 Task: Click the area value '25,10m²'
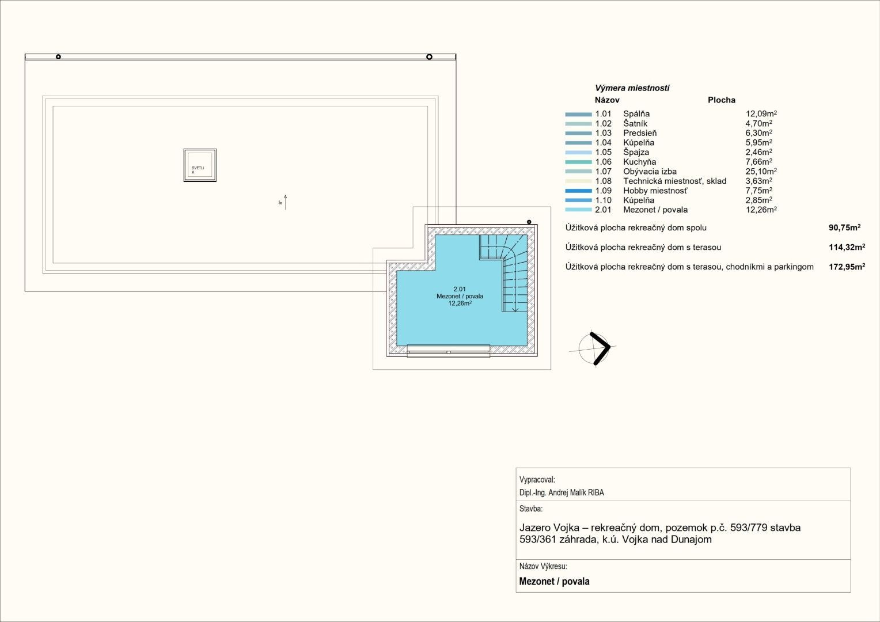click(761, 172)
